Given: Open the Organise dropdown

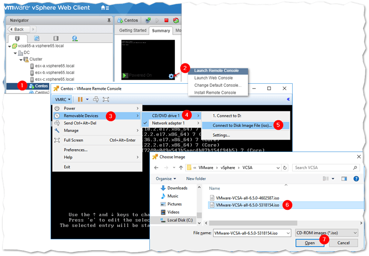Looking at the screenshot, I should click(x=166, y=178).
